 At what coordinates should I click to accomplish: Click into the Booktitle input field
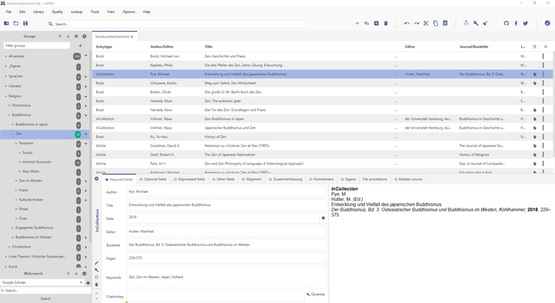click(226, 244)
